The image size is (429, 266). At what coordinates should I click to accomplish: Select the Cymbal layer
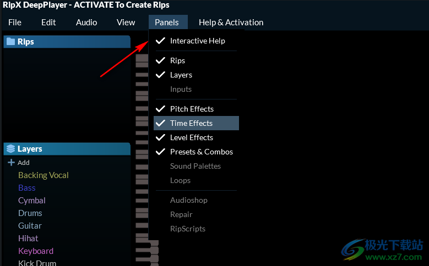[x=32, y=201]
